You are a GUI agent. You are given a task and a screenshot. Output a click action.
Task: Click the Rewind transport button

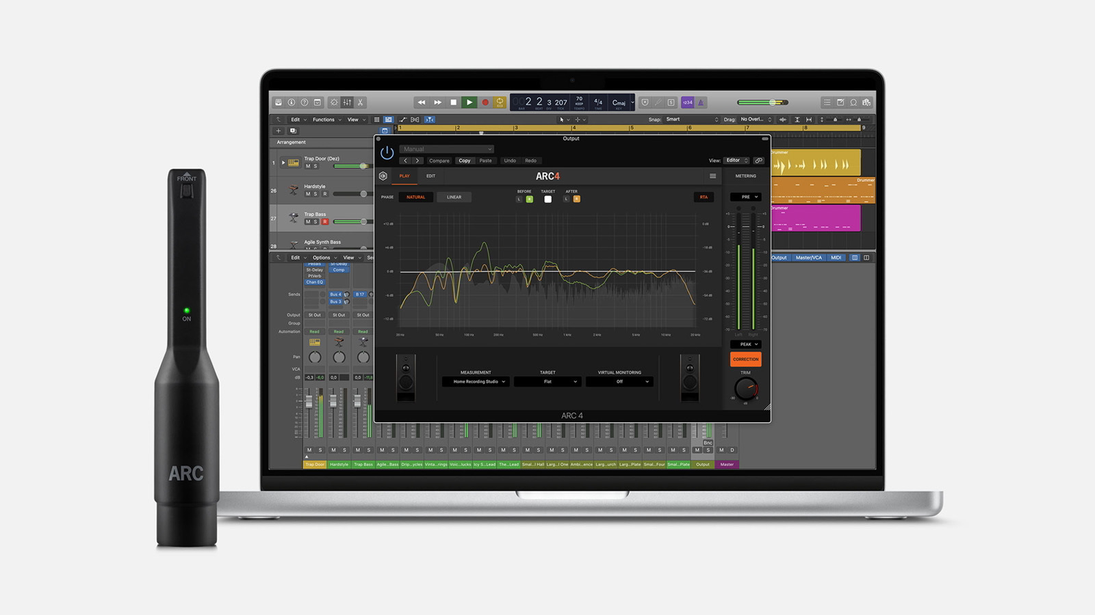422,102
